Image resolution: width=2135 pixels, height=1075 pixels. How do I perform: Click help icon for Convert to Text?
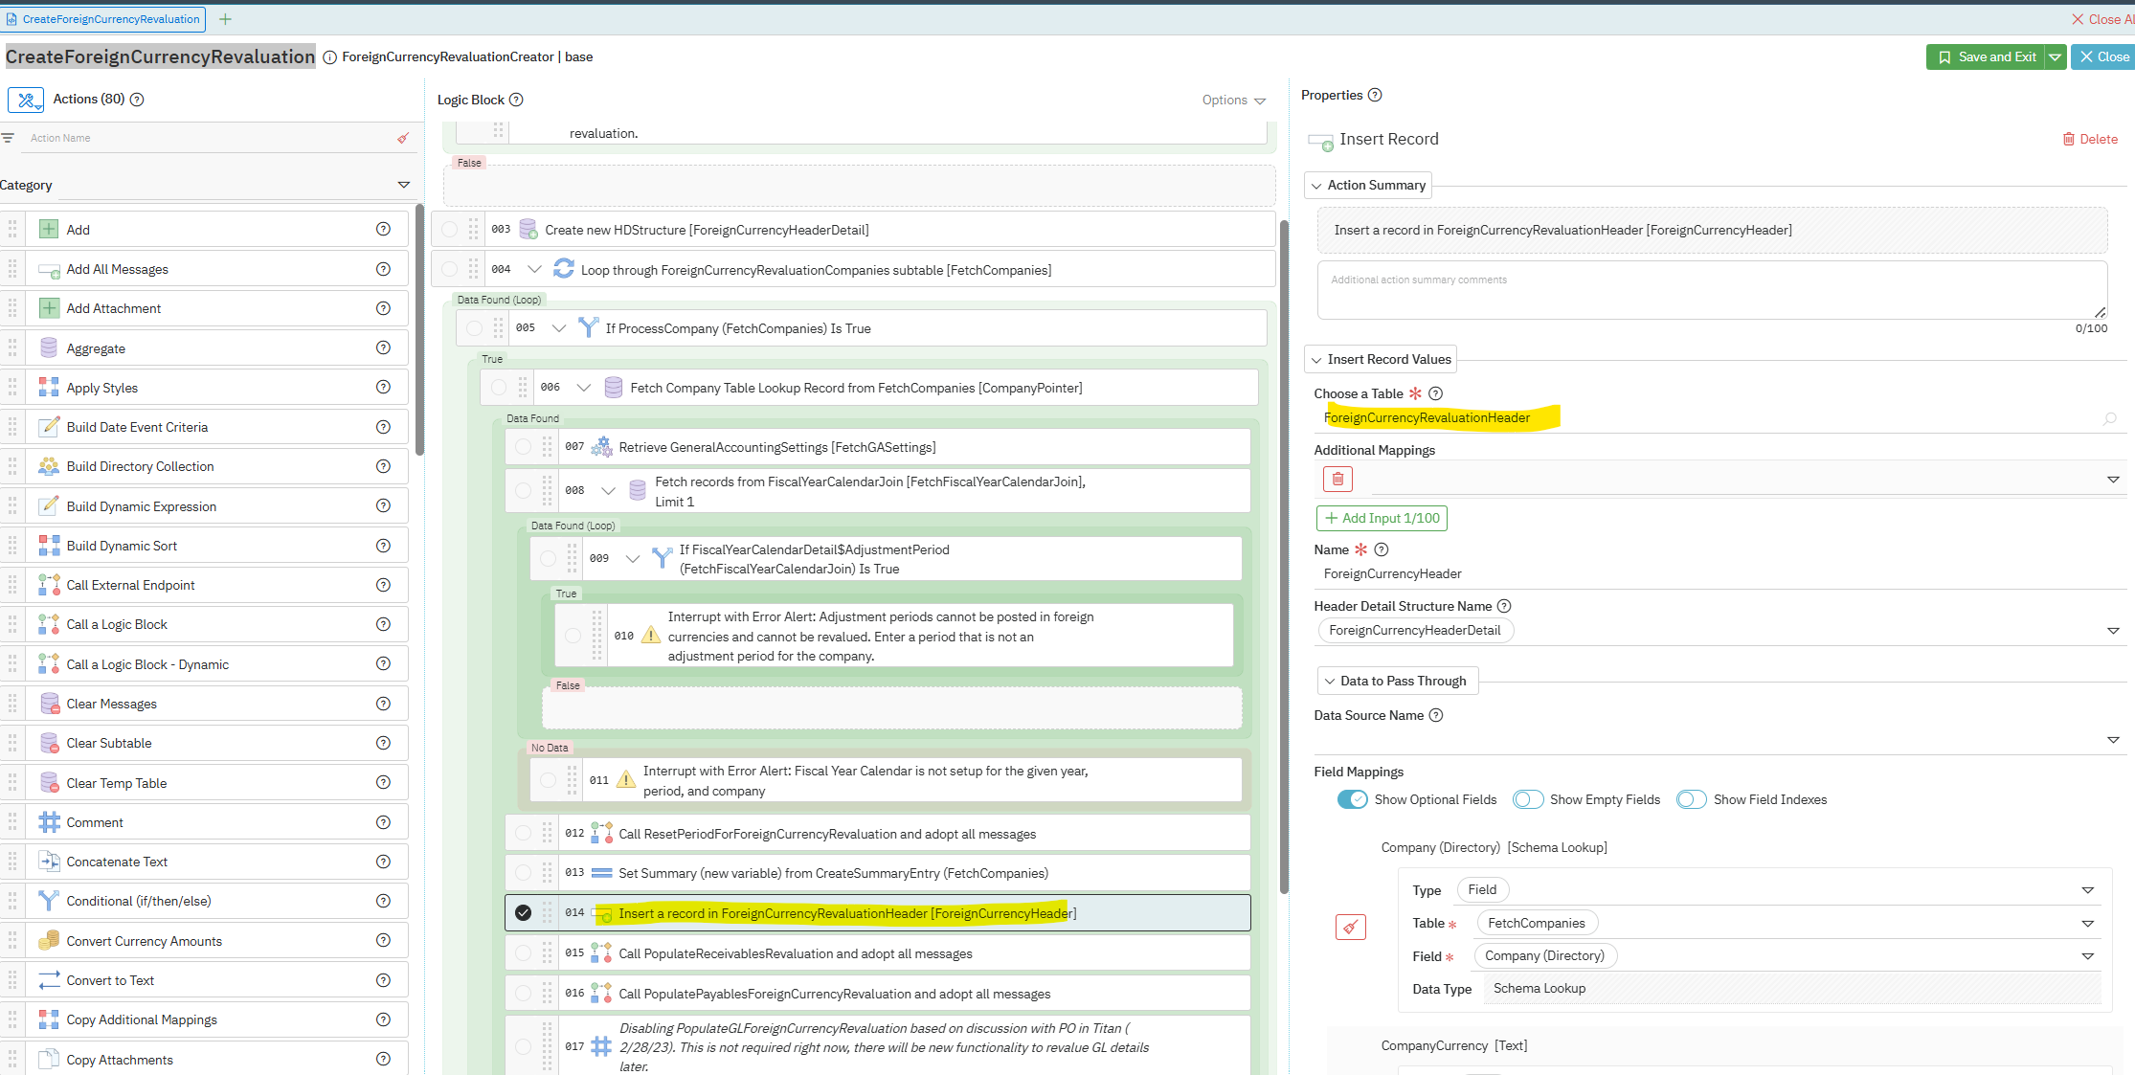click(x=383, y=980)
